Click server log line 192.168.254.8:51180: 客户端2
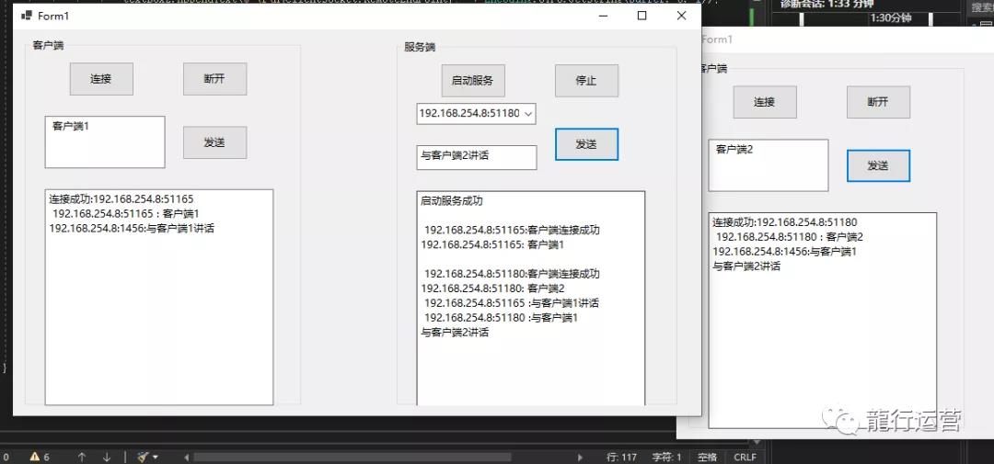Screen dimensions: 994x464 tap(492, 288)
